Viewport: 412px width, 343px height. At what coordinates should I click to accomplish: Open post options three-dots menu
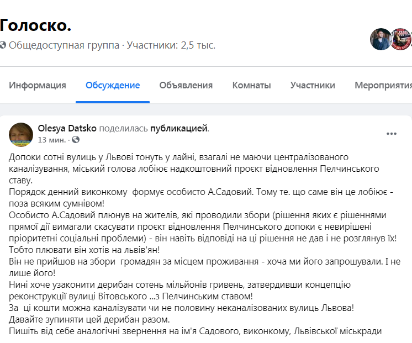point(392,134)
